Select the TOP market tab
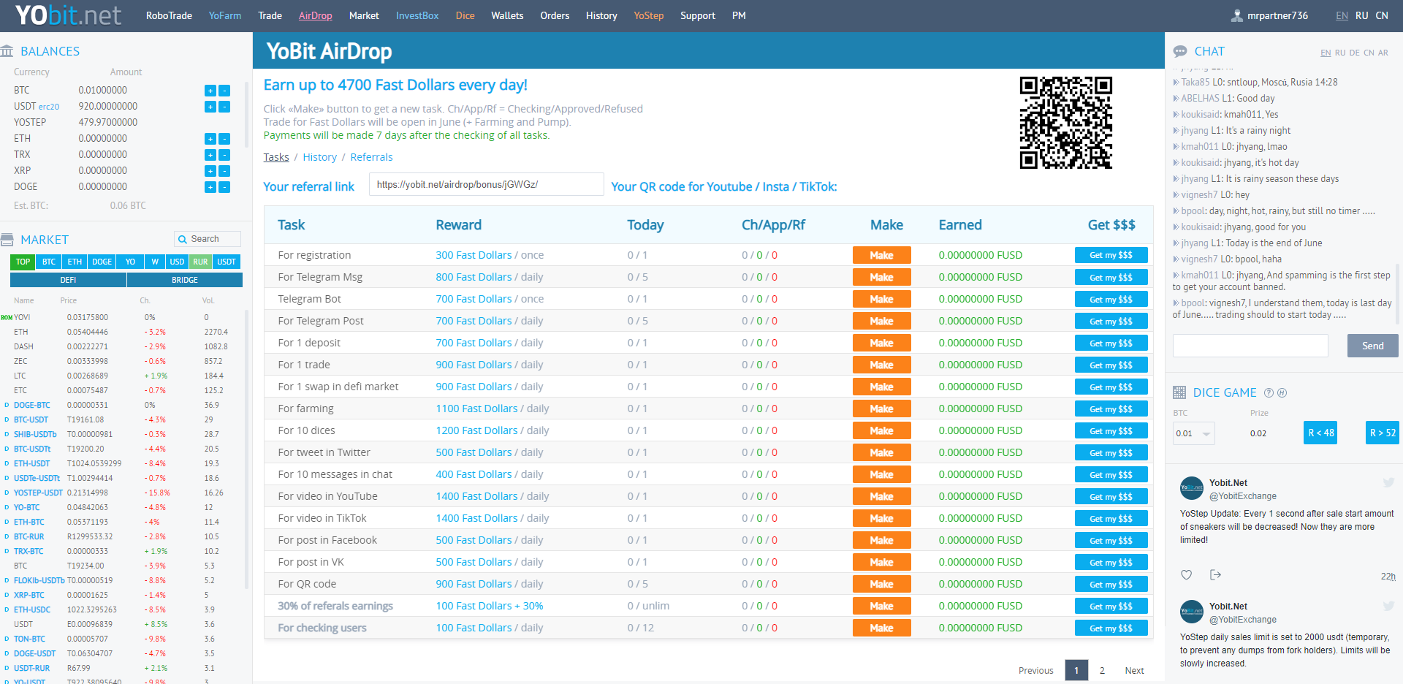Screen dimensions: 1403x684 (x=23, y=262)
